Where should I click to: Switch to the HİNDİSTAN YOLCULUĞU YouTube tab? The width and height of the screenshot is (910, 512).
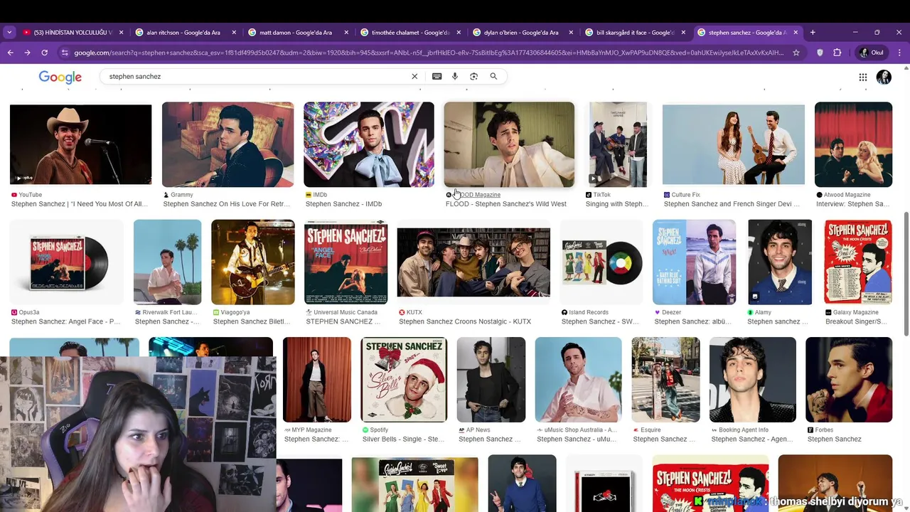coord(72,32)
